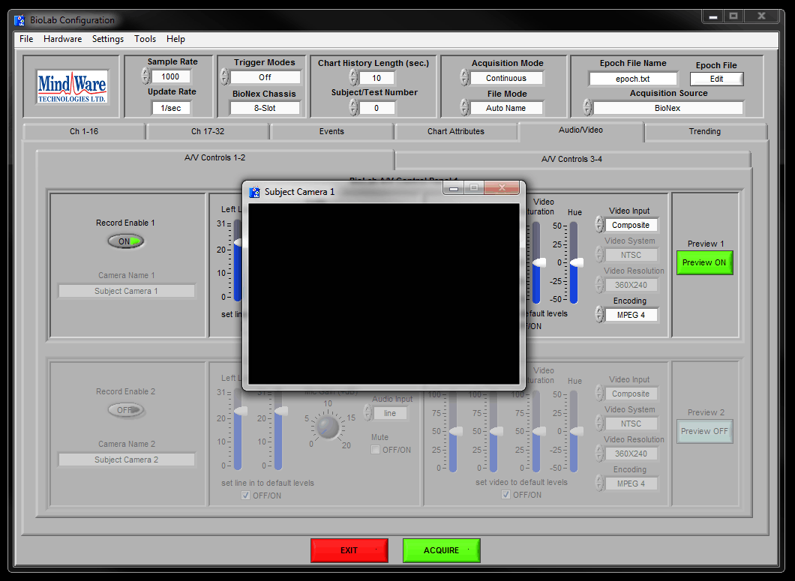The height and width of the screenshot is (581, 795).
Task: Click the Hue slider handle in panel 1
Action: [x=577, y=262]
